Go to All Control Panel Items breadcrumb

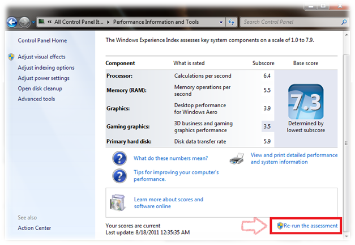[x=79, y=22]
